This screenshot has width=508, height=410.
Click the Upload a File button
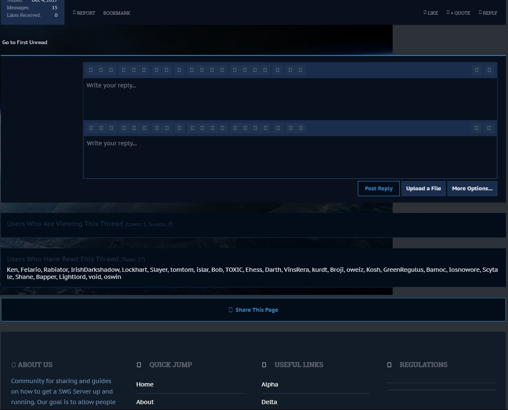click(x=423, y=189)
